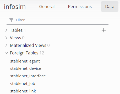
Task: Click the Tables section label
Action: point(16,30)
